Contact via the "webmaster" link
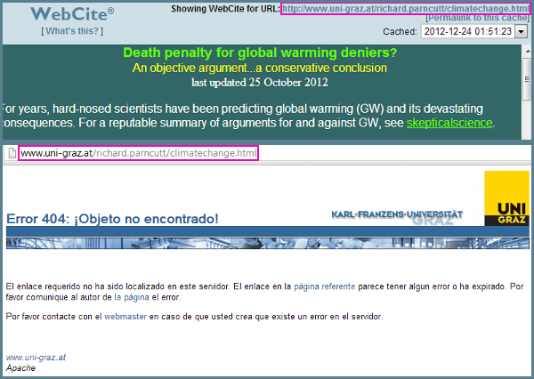Viewport: 534px width, 379px height. [121, 317]
